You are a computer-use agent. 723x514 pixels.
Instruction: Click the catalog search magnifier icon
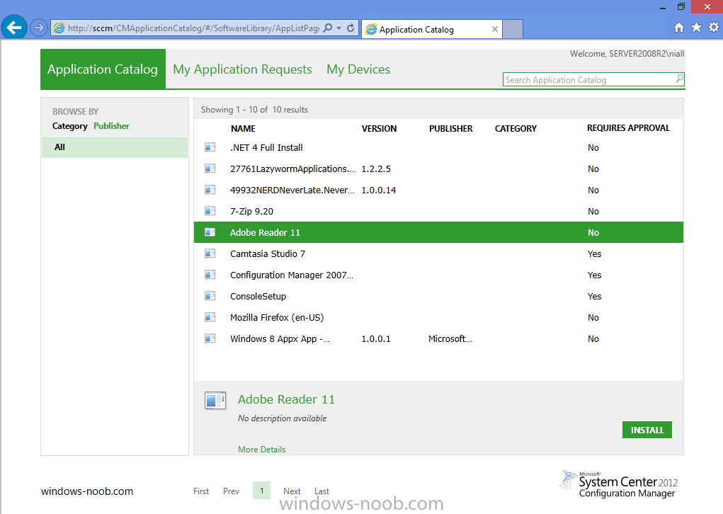680,79
